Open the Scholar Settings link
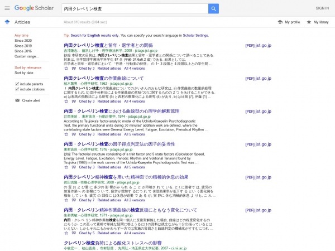The width and height of the screenshot is (335, 251). 195,36
